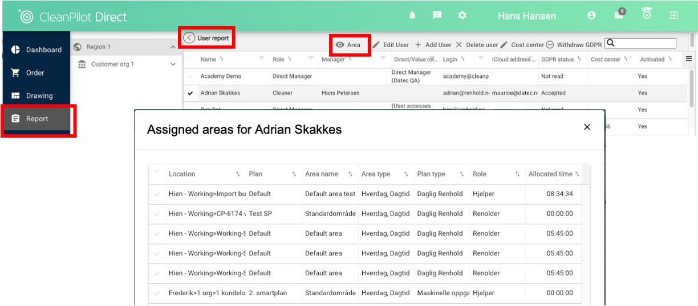
Task: Open Dashboard from the sidebar
Action: (37, 50)
